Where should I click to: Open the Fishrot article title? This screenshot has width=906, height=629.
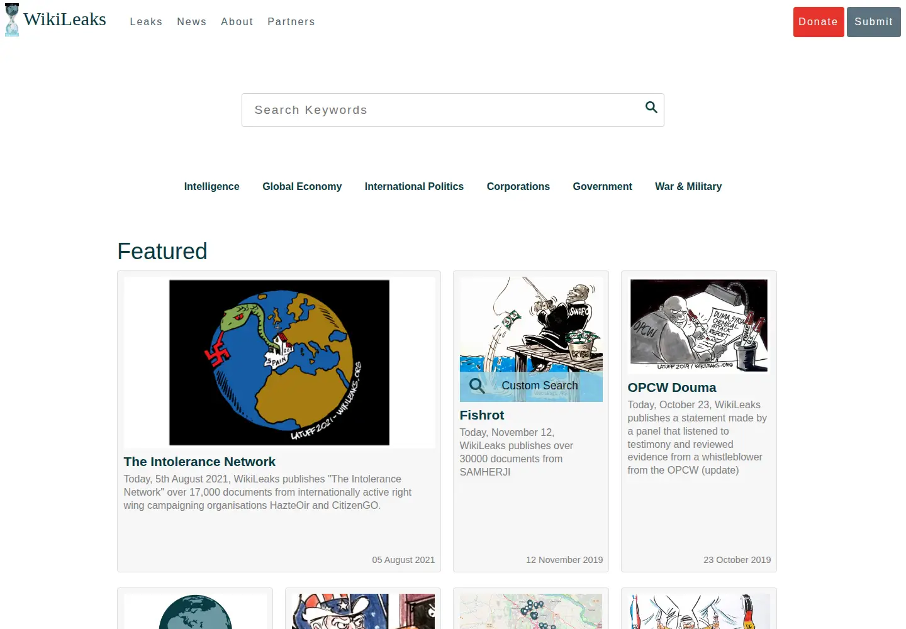[482, 415]
